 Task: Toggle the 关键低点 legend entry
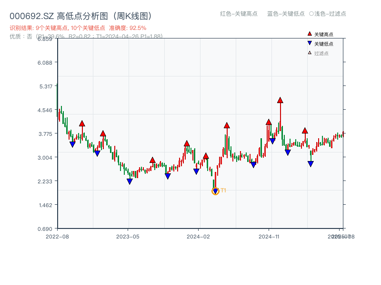pos(320,44)
